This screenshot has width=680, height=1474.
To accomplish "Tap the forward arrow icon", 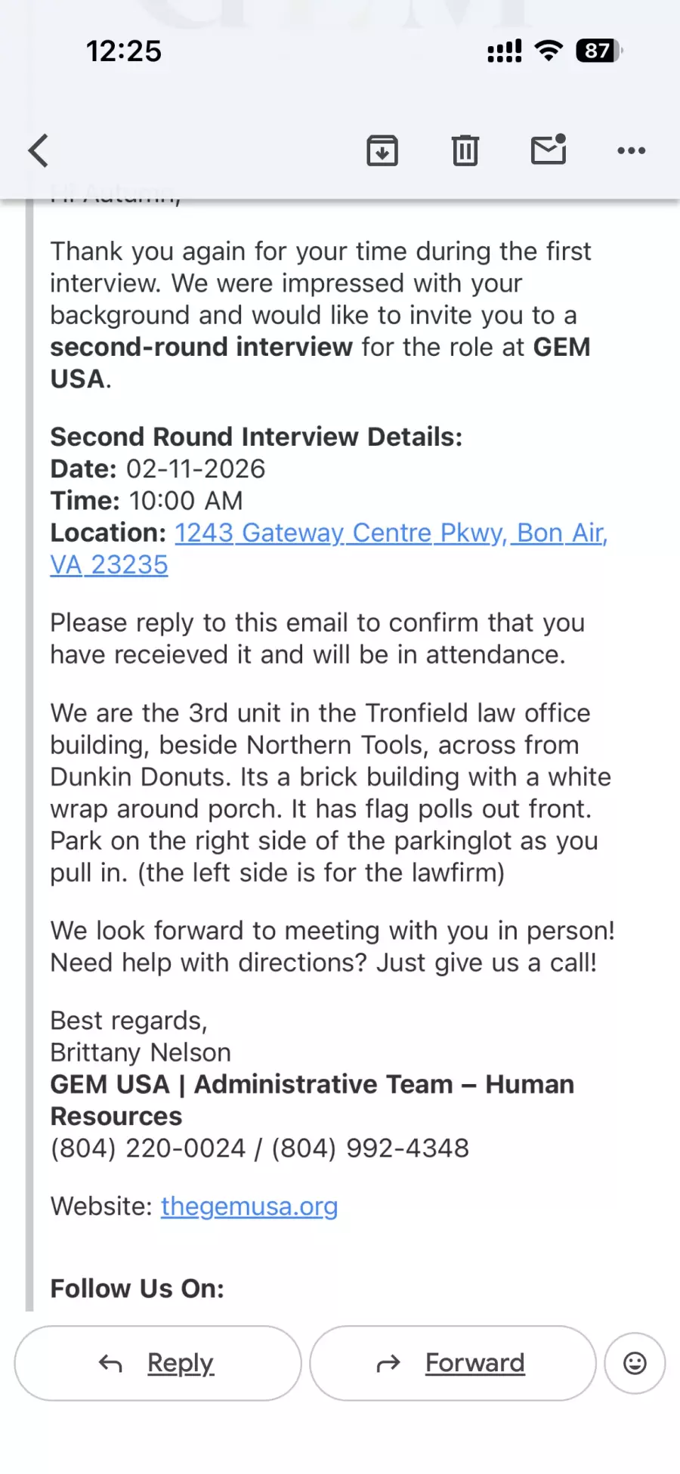I will (388, 1364).
